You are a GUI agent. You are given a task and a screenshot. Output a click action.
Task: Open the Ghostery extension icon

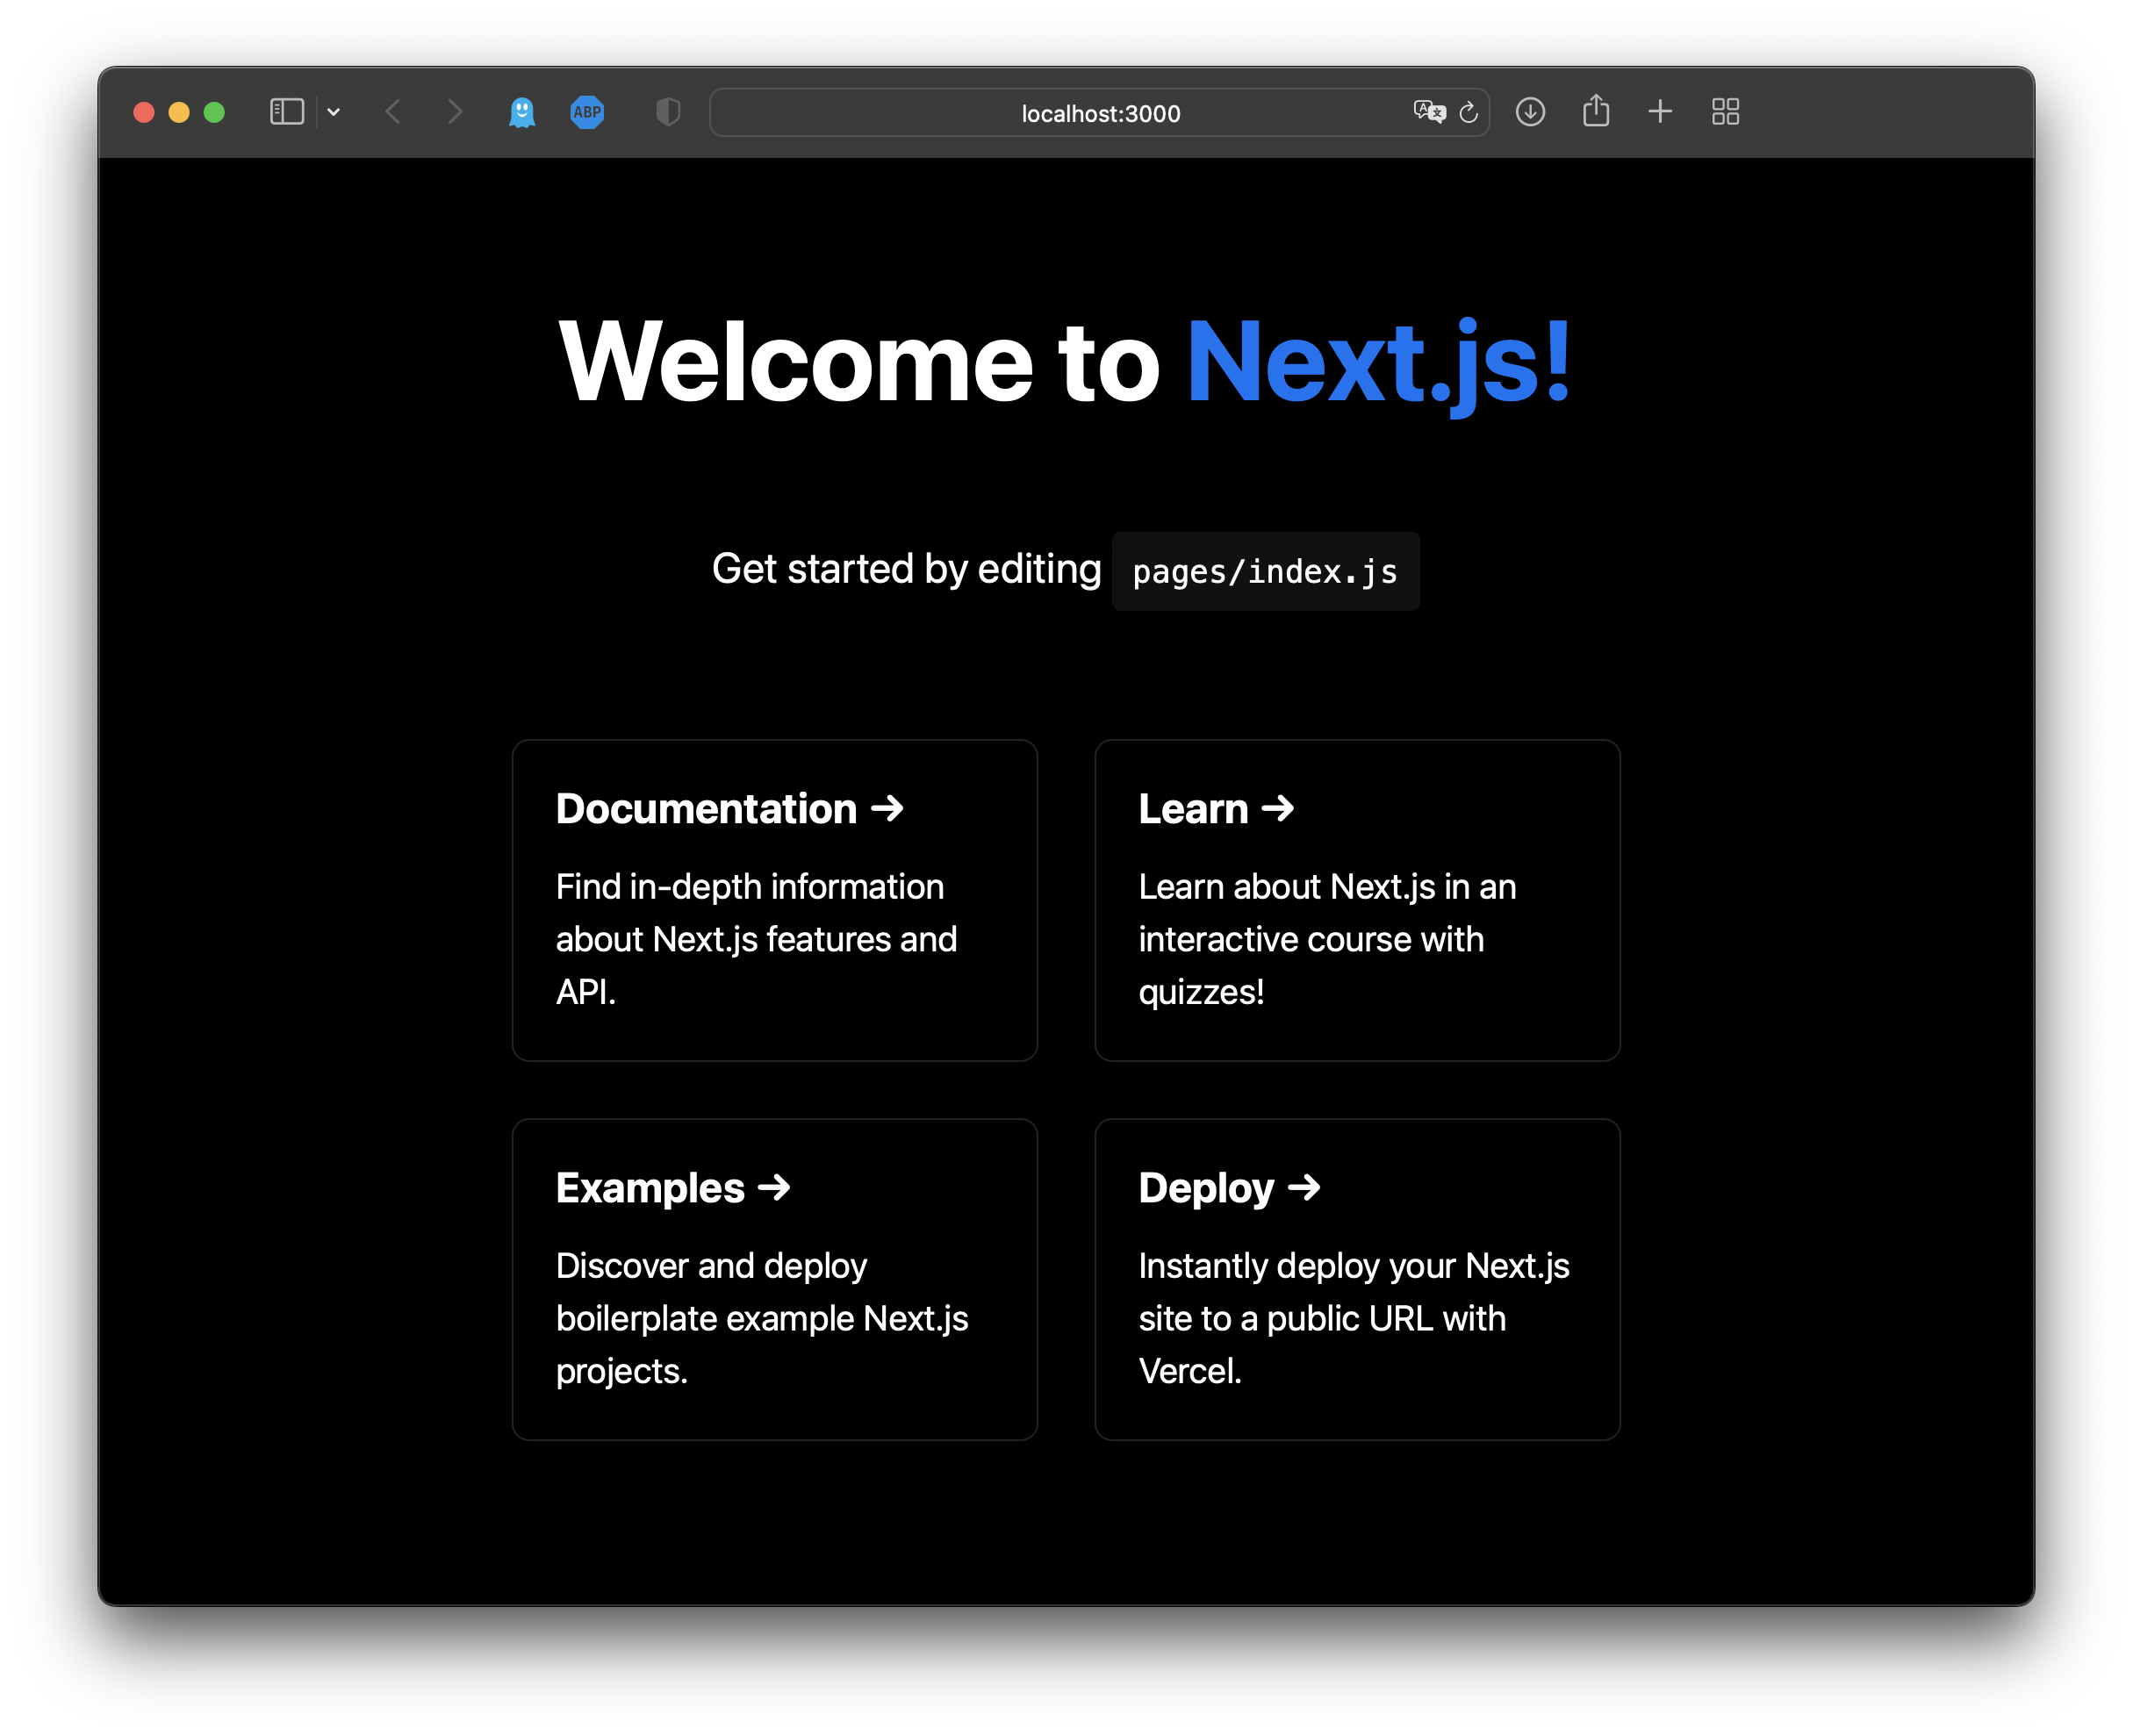(x=522, y=112)
